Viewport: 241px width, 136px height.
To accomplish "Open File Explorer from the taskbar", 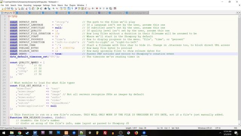I will (x=12, y=133).
